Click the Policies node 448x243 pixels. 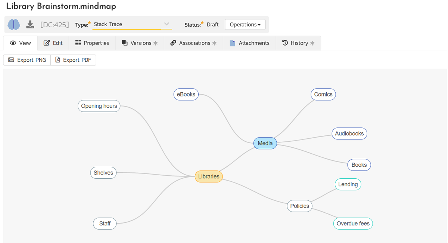pyautogui.click(x=299, y=206)
